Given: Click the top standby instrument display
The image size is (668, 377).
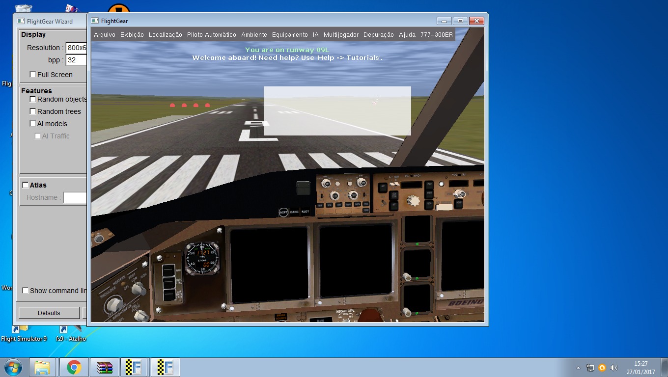Looking at the screenshot, I should [417, 228].
